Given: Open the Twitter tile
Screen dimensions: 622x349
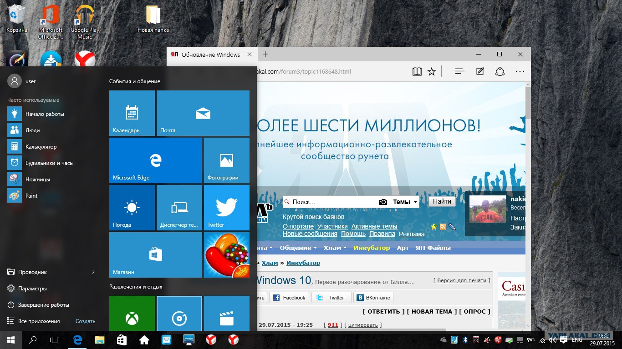Looking at the screenshot, I should pyautogui.click(x=227, y=208).
